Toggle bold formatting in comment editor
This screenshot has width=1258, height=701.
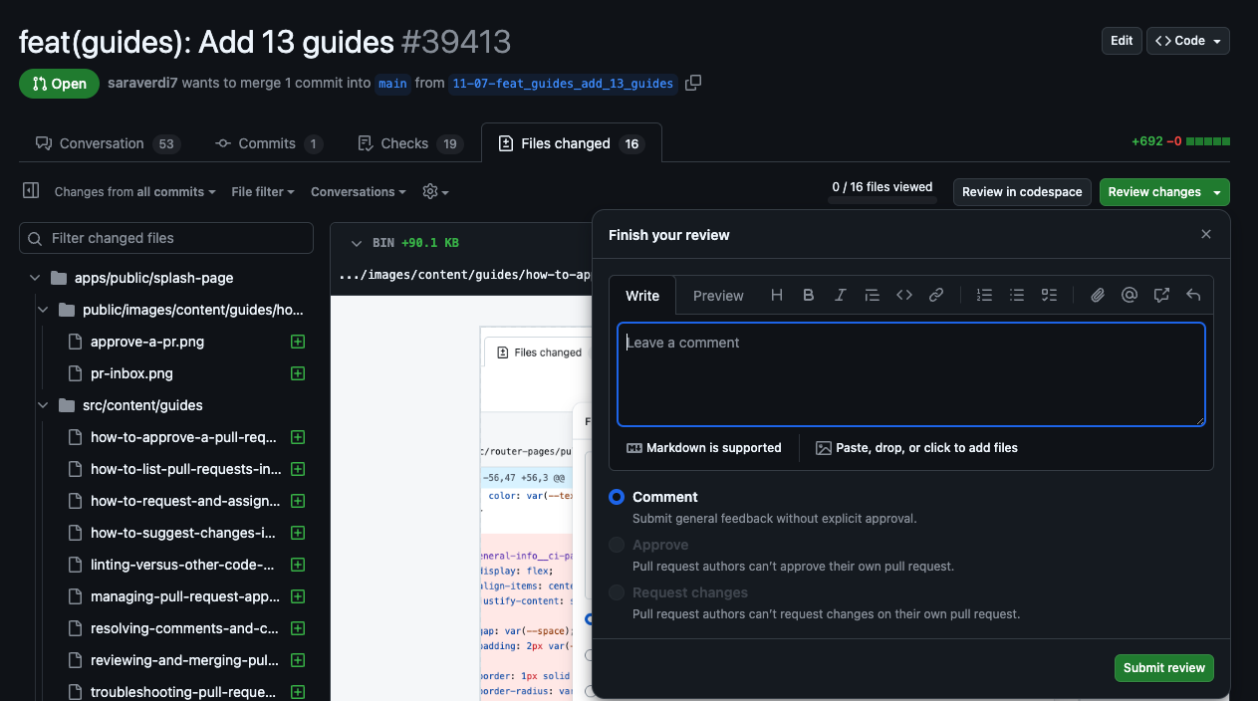pos(808,295)
